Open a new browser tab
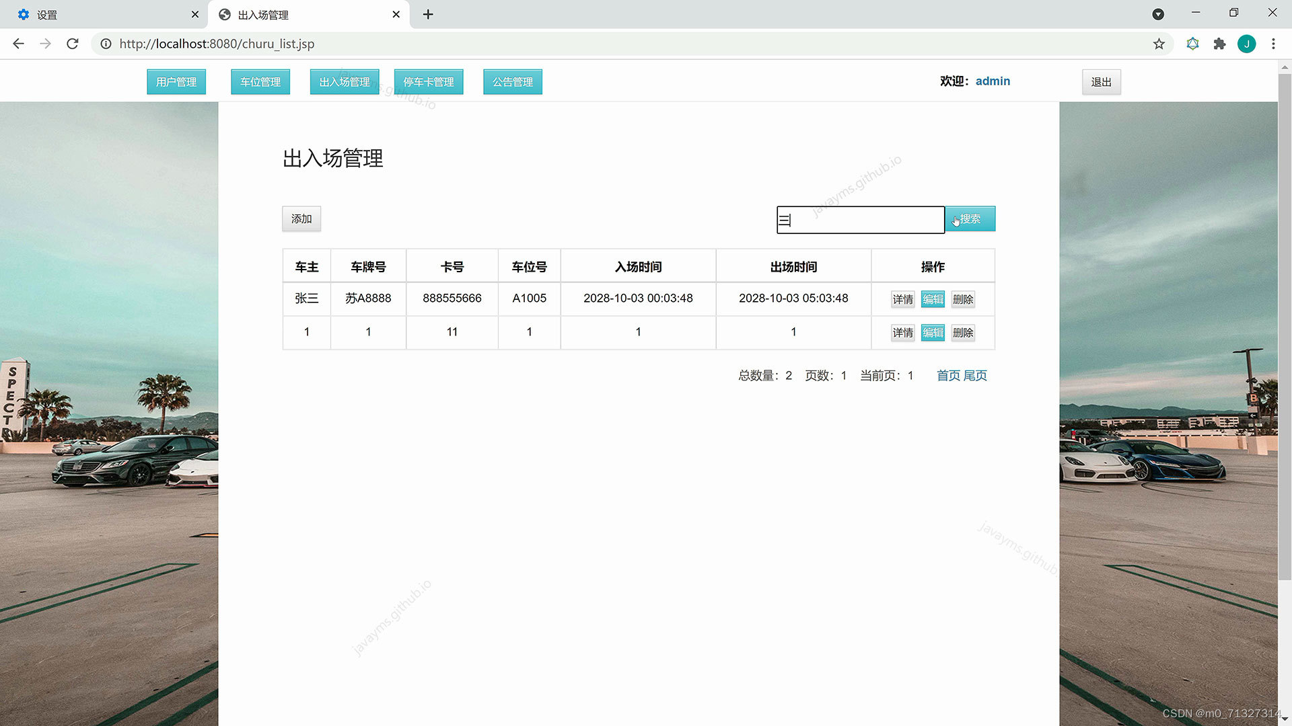The image size is (1292, 726). 428,14
